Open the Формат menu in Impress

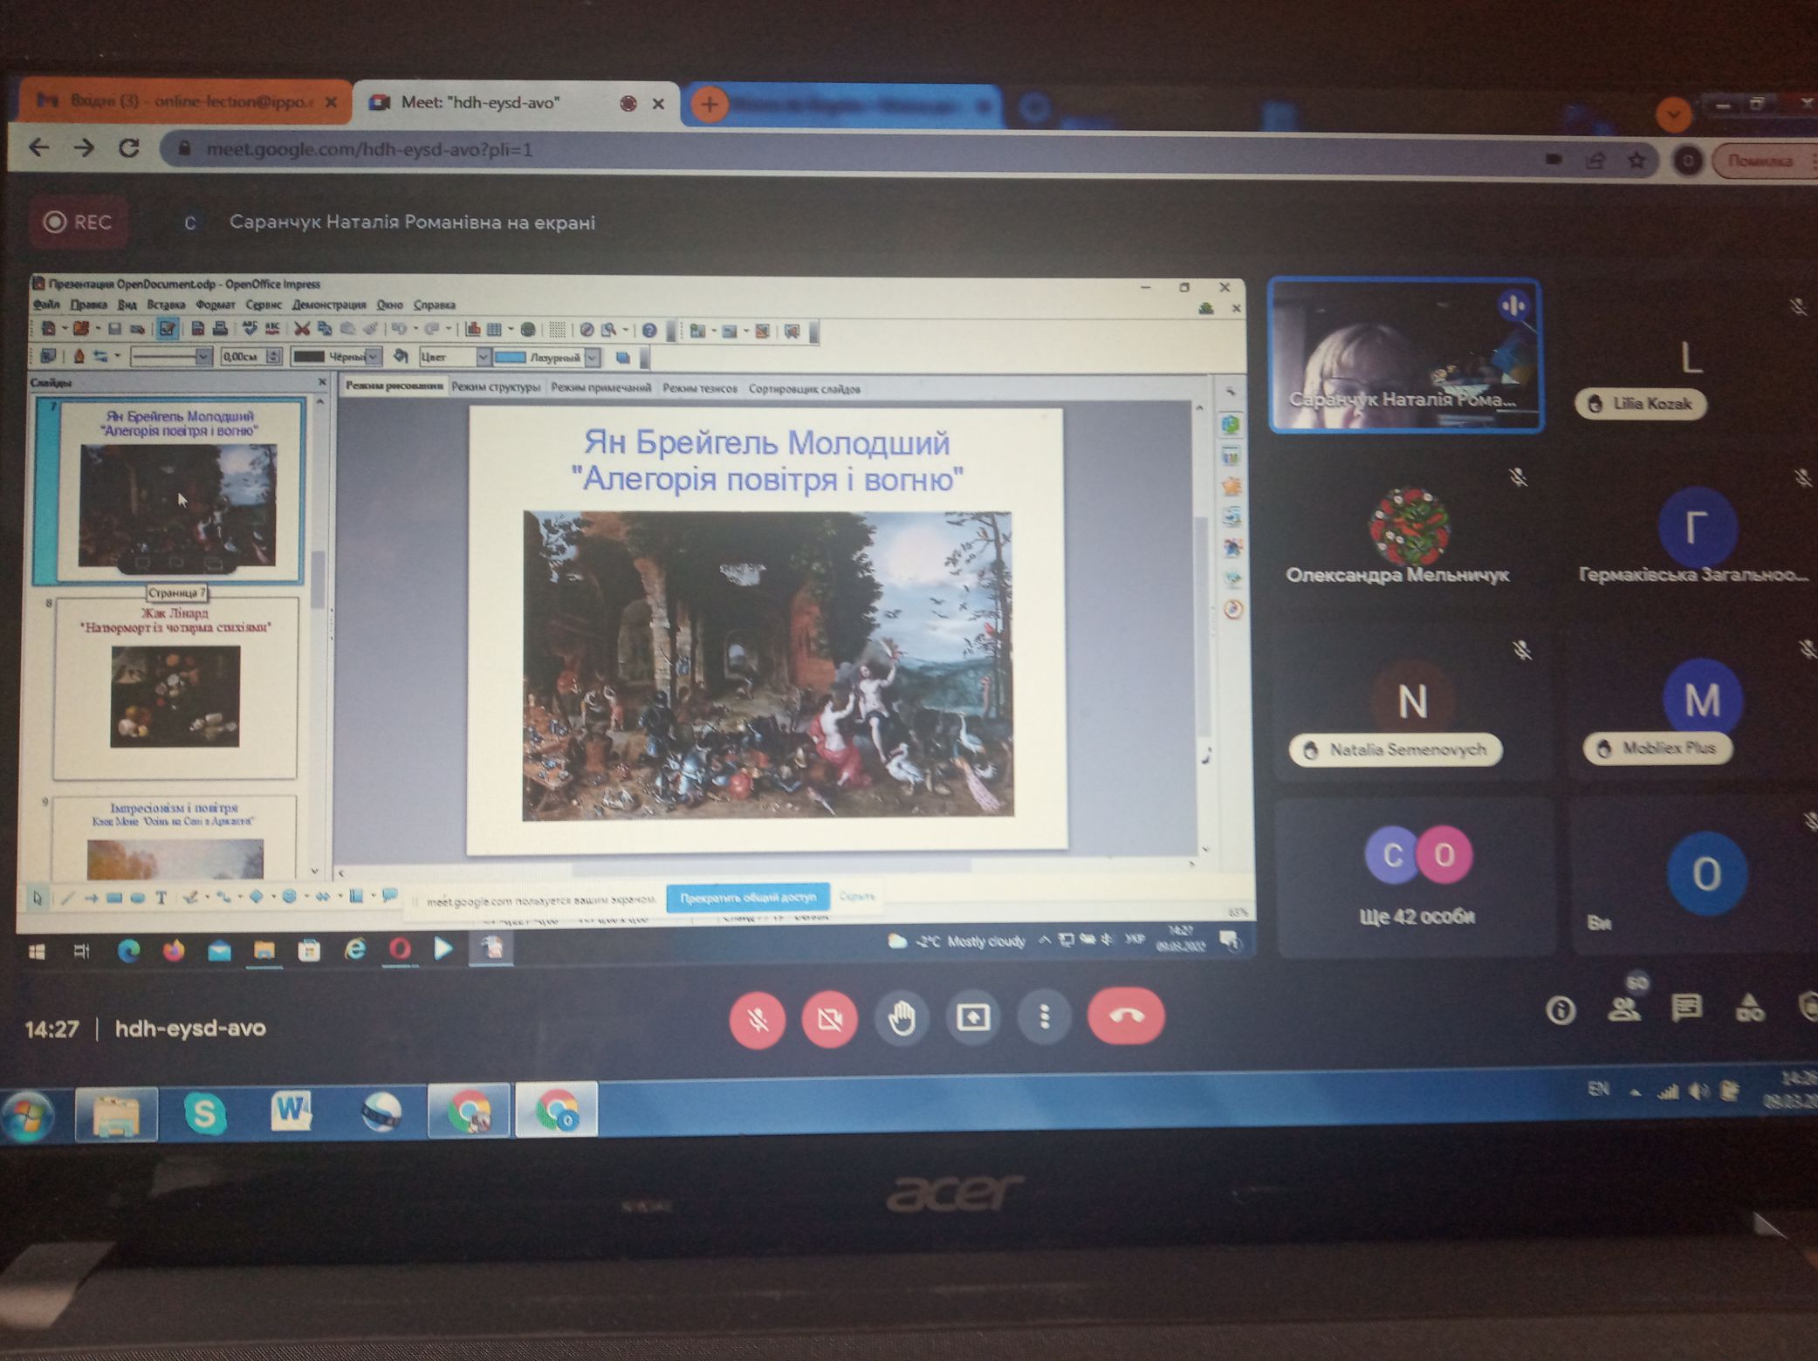point(216,304)
